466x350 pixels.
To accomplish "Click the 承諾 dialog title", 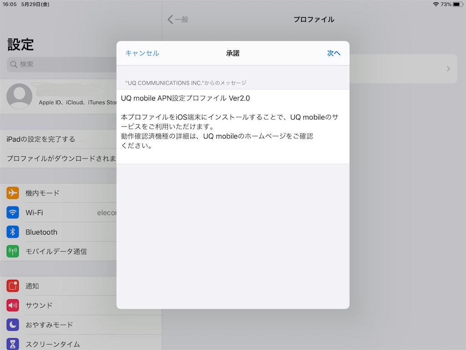I will point(233,53).
